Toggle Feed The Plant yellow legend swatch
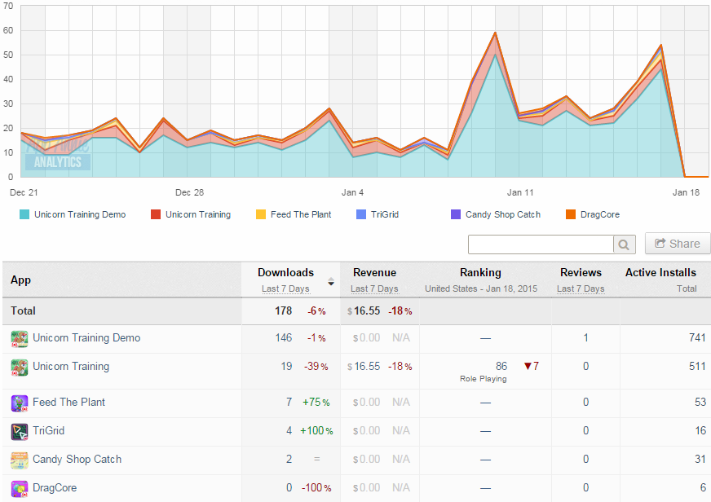 coord(261,214)
